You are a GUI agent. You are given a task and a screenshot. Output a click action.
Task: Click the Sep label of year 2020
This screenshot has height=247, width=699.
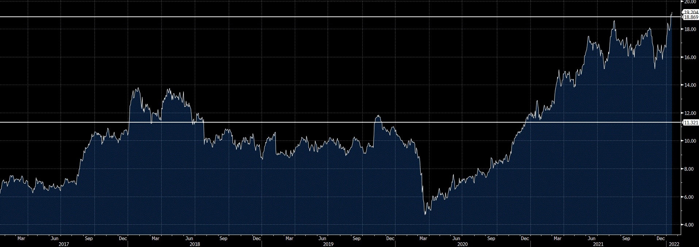tap(491, 239)
